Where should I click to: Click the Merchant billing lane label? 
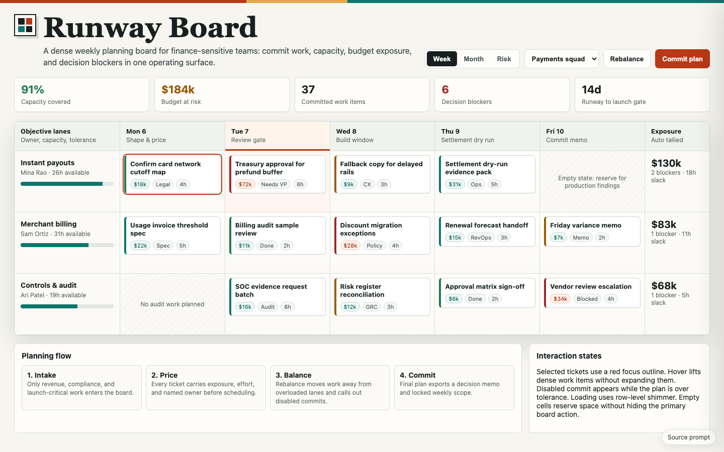(x=48, y=224)
